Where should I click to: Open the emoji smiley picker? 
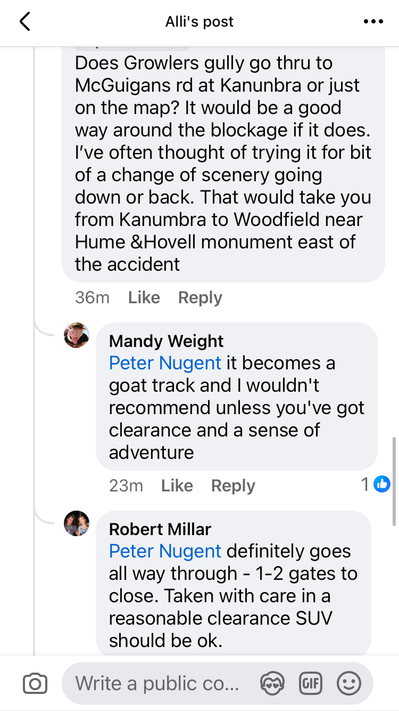click(350, 683)
